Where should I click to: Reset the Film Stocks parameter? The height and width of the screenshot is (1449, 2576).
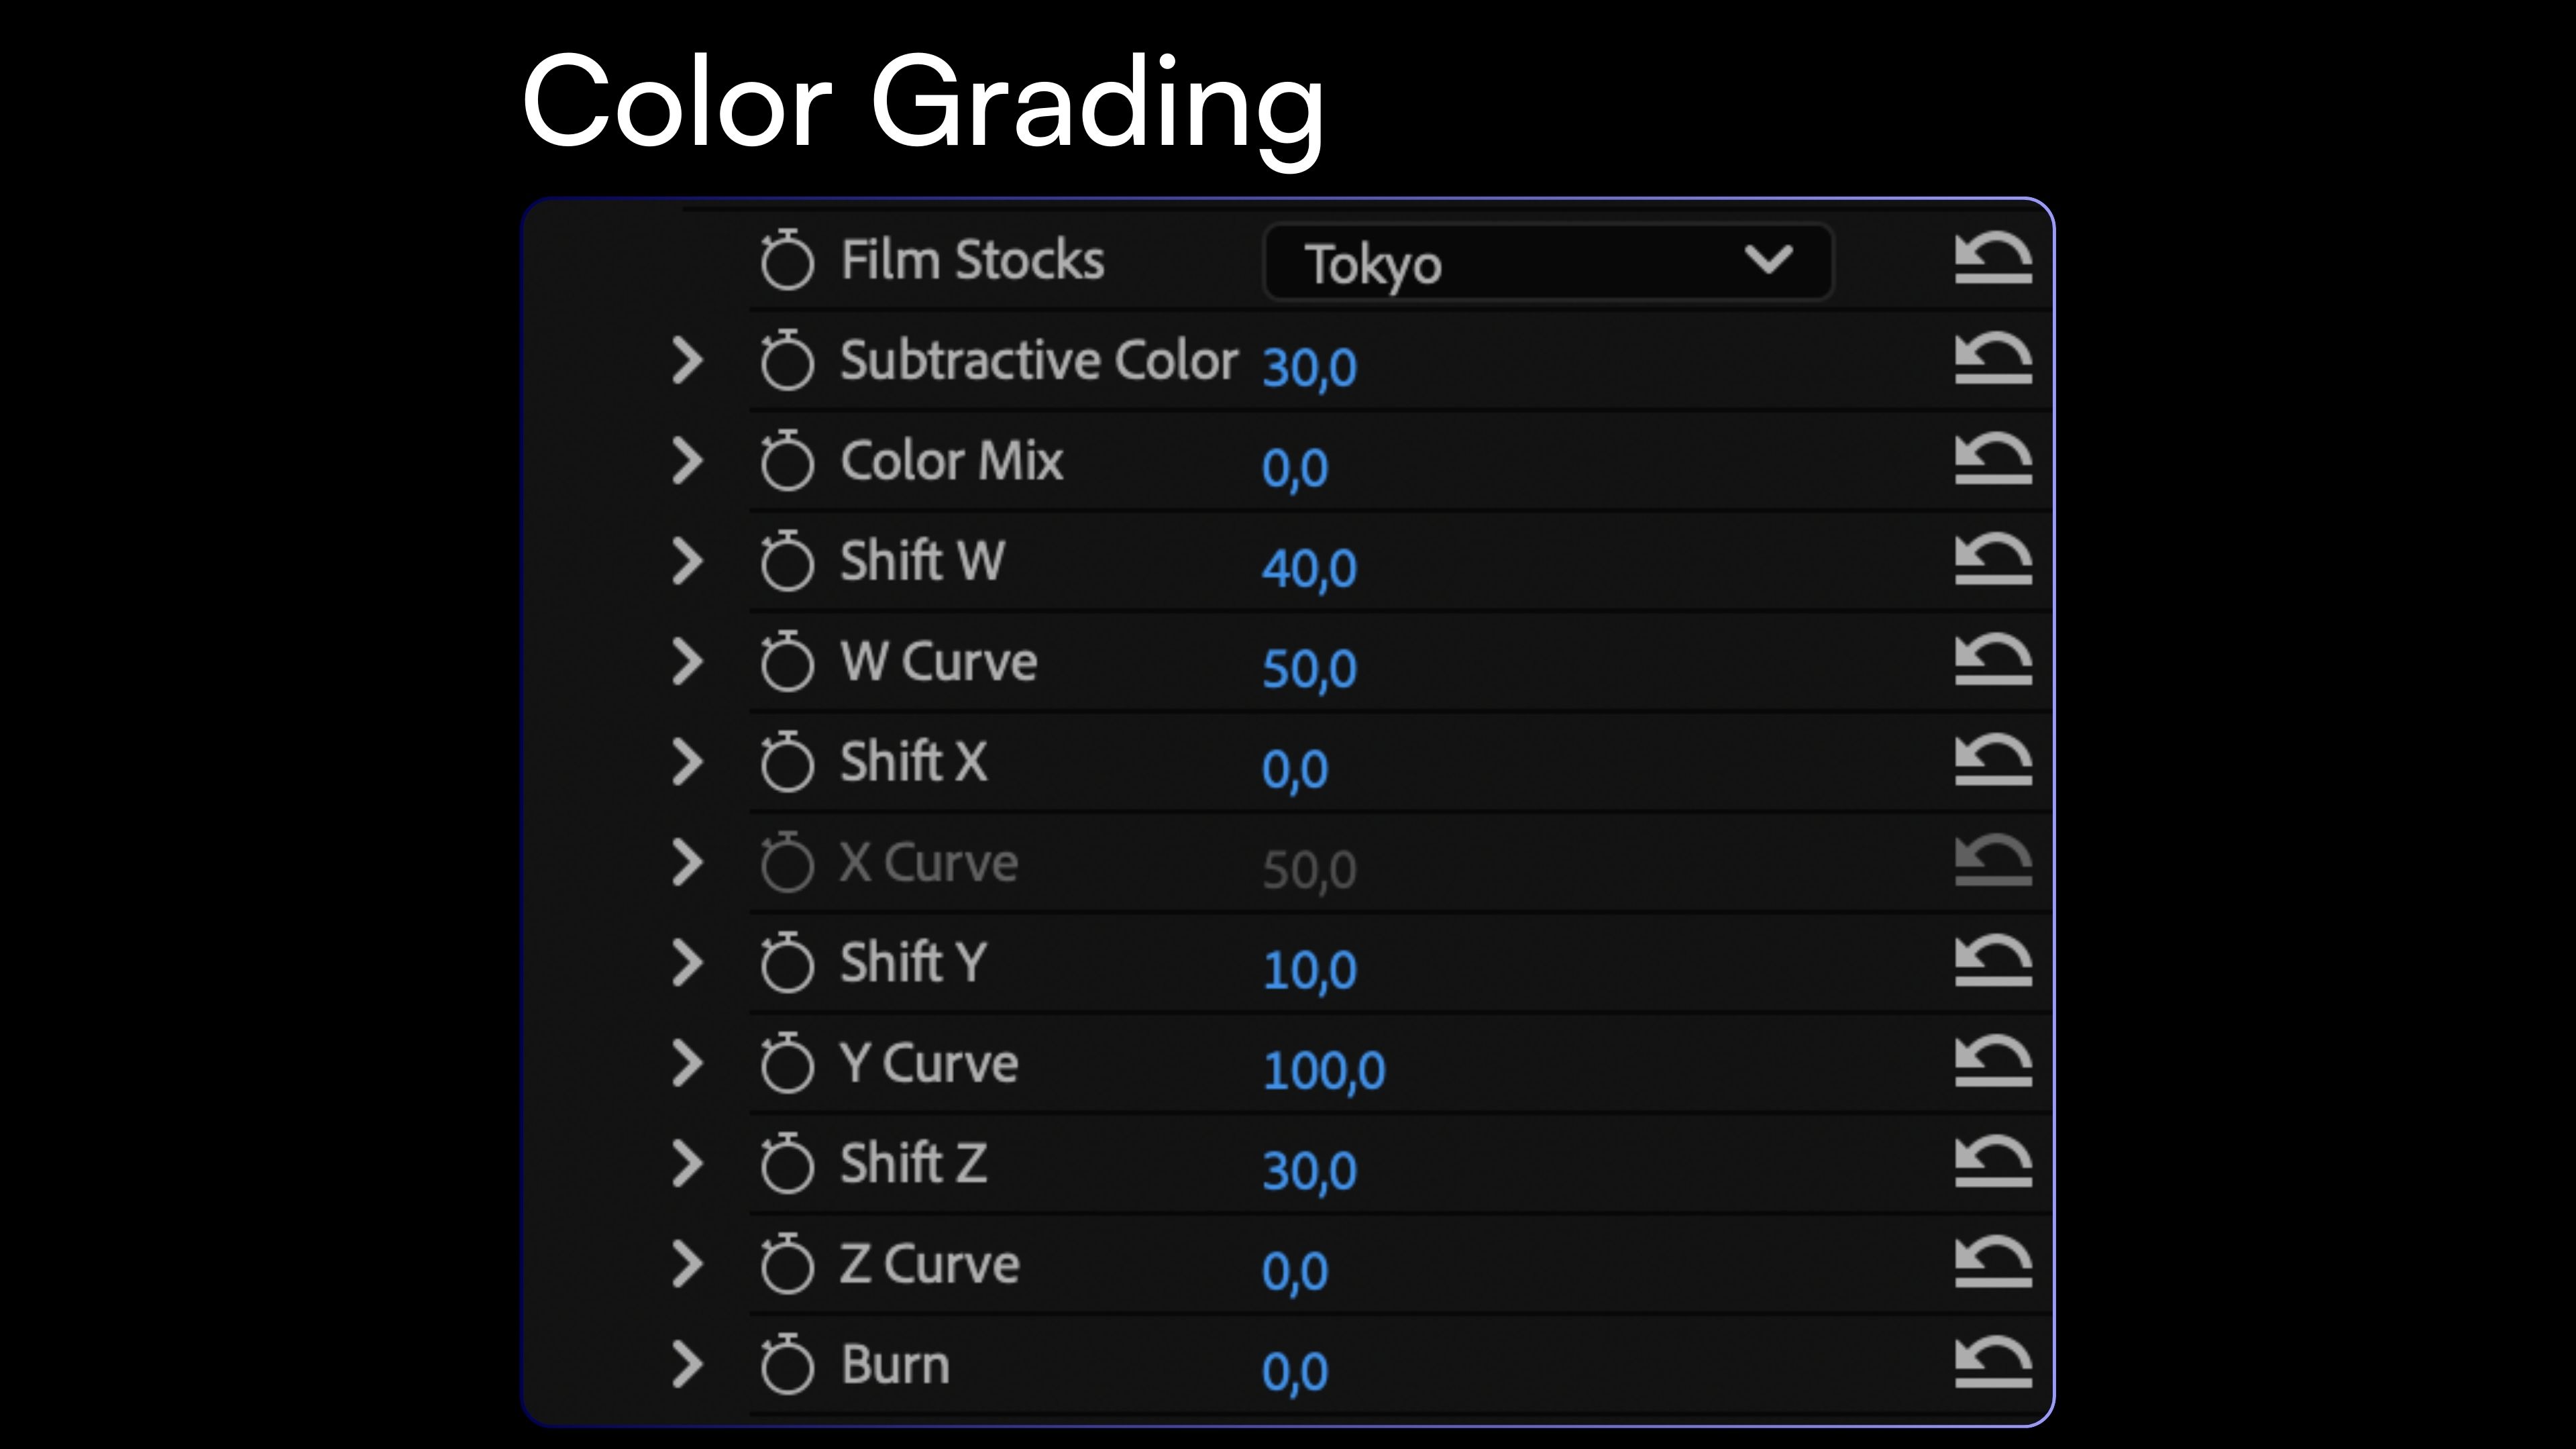click(1992, 258)
